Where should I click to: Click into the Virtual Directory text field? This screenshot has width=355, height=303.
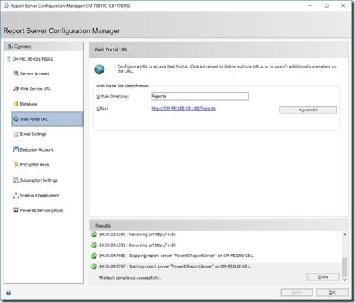199,97
